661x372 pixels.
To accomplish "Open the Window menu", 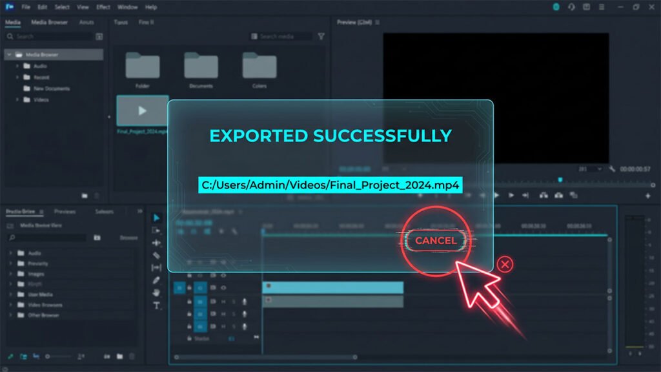I will coord(127,7).
